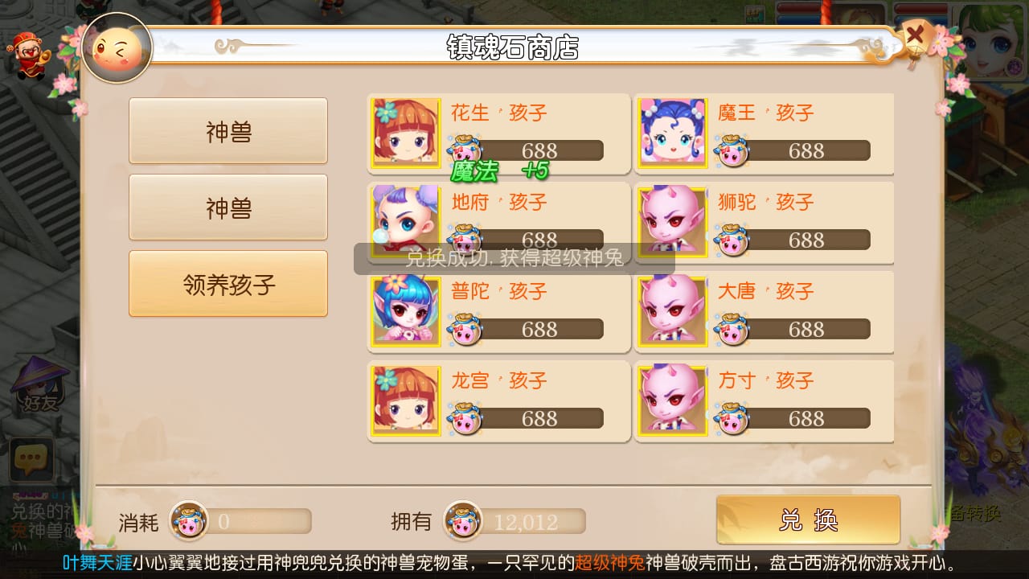The image size is (1029, 579).
Task: Switch to the second 神兽 tab
Action: click(228, 207)
